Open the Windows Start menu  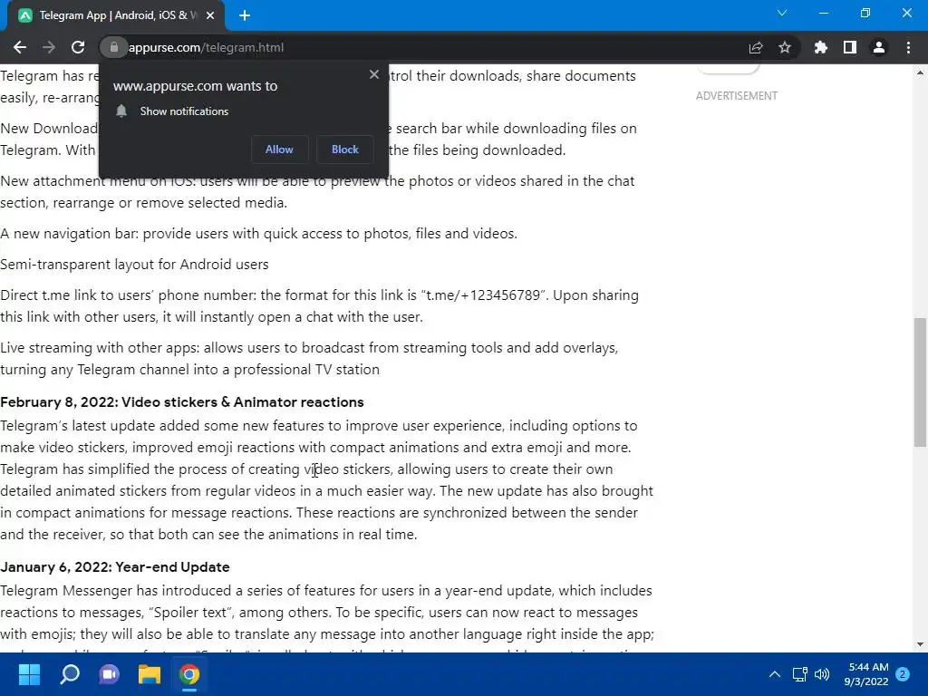coord(29,674)
